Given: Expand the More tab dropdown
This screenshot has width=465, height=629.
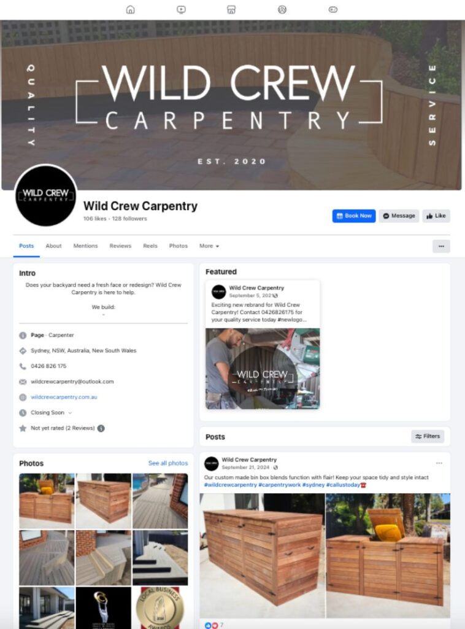Looking at the screenshot, I should point(209,246).
